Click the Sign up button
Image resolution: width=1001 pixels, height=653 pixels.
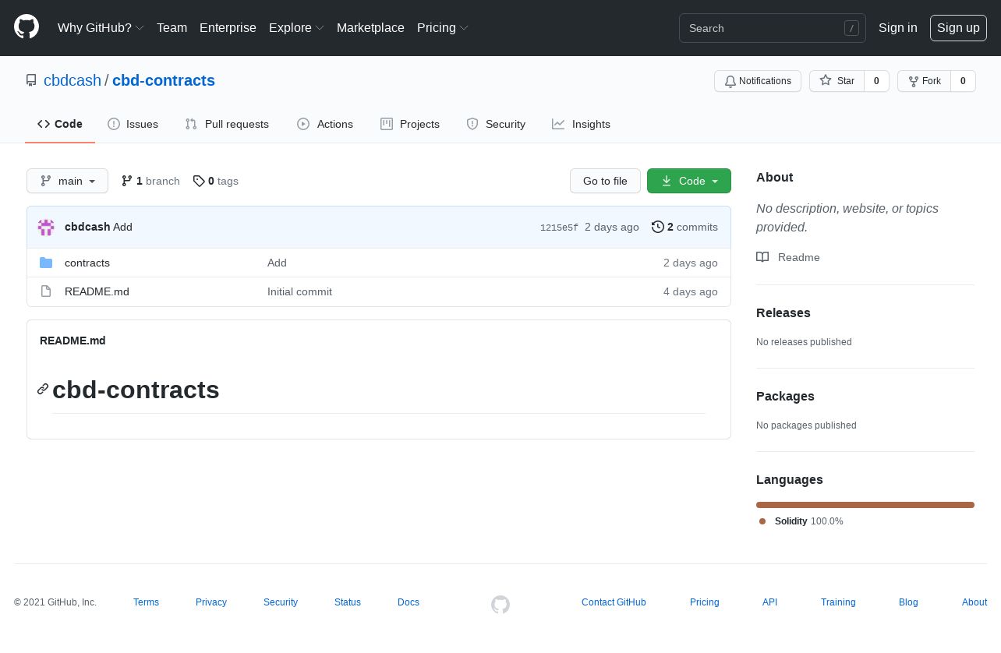(958, 27)
